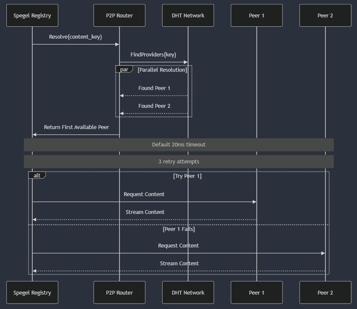Click the Return First Available Peer label
The image size is (357, 309).
pyautogui.click(x=76, y=127)
